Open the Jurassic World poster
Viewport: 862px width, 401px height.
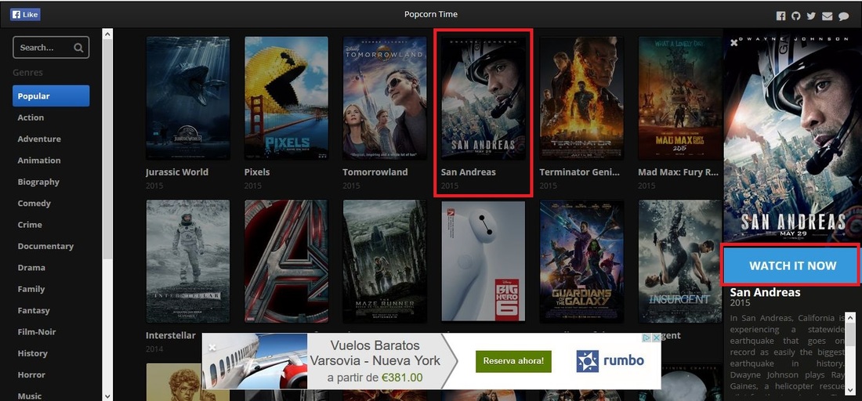[188, 98]
